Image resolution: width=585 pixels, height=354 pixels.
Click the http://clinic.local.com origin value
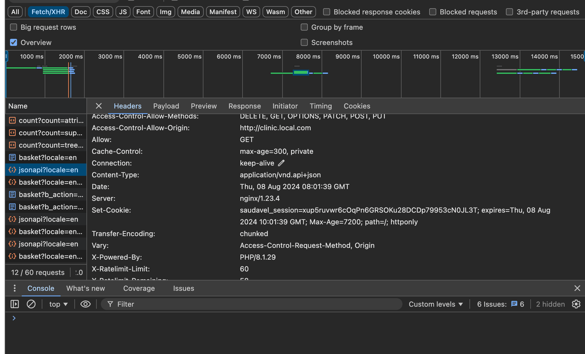275,128
